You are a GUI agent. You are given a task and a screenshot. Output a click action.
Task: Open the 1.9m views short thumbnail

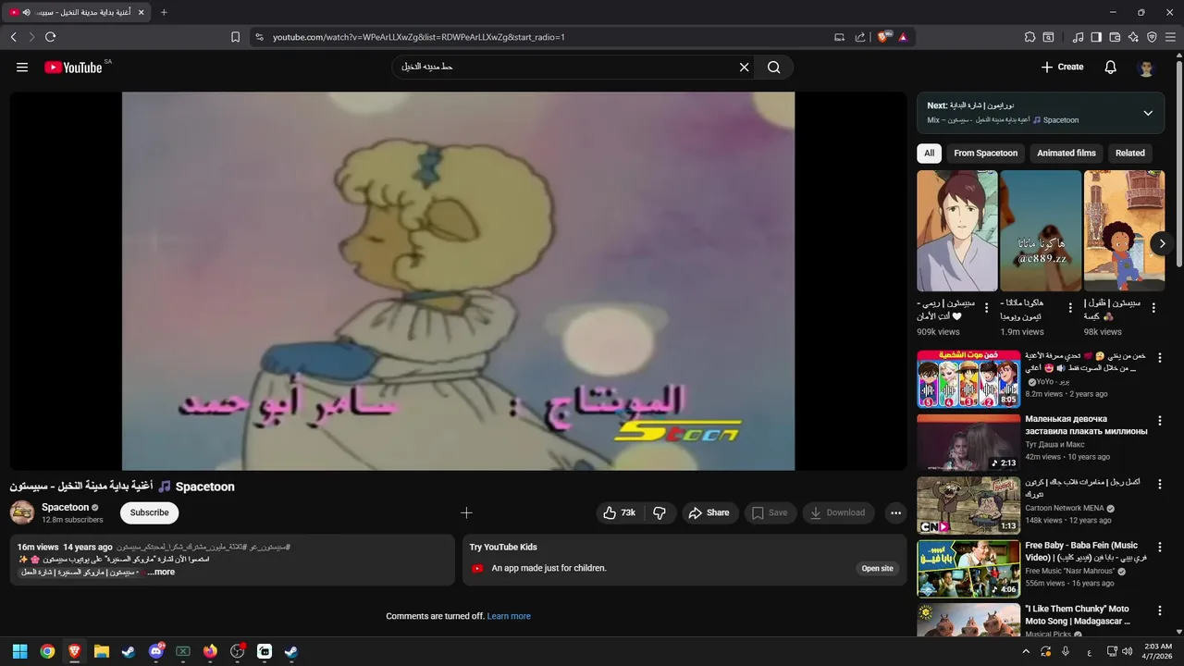click(1041, 231)
